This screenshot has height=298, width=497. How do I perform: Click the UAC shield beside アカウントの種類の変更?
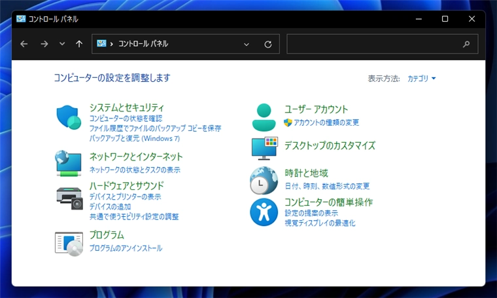[x=288, y=122]
